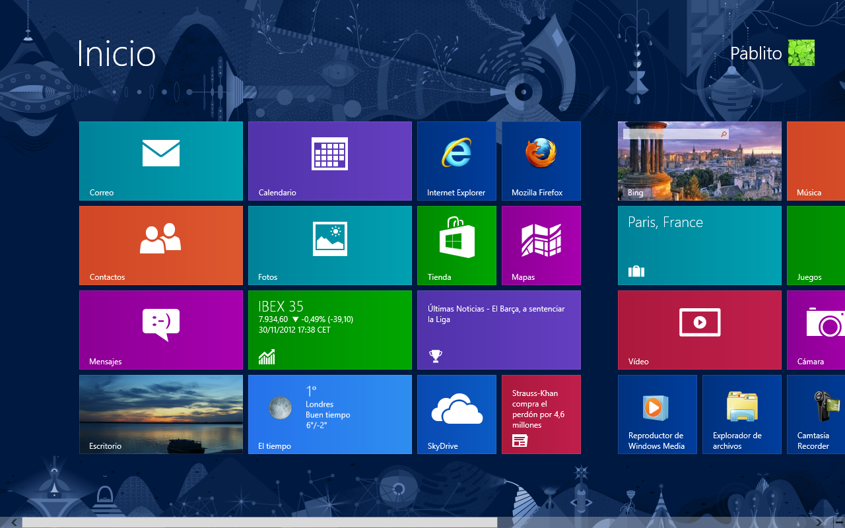Open the Tienda store tile
The image size is (845, 528).
point(457,246)
